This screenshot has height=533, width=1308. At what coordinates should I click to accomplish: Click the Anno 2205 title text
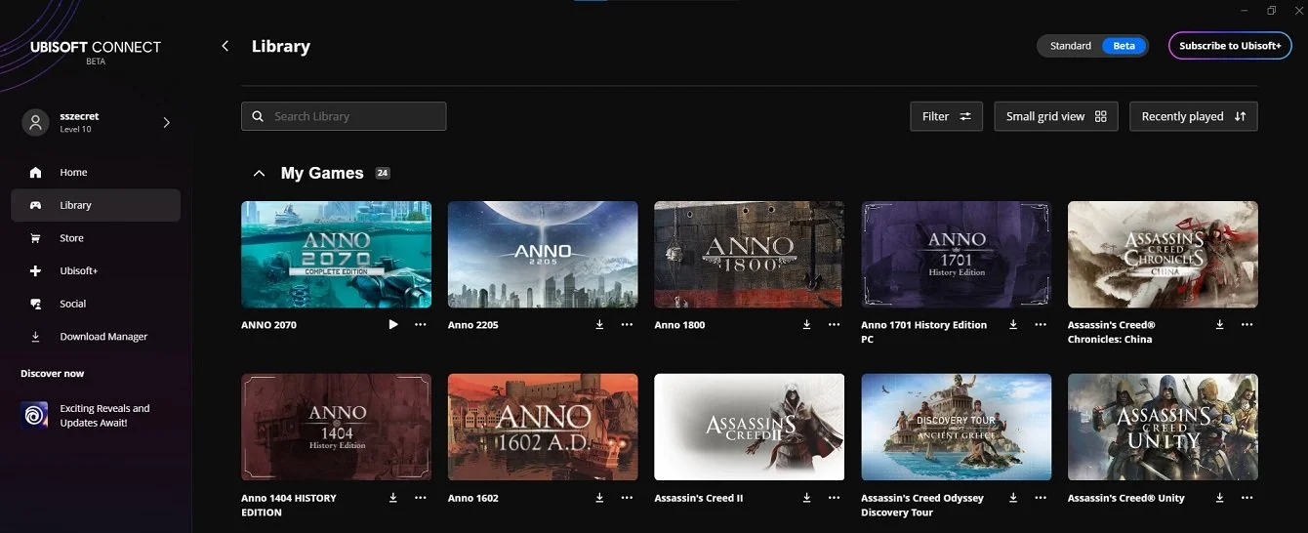tap(473, 325)
